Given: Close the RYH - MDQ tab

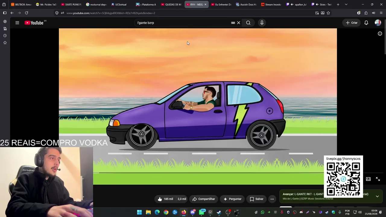Looking at the screenshot, I should click(205, 5).
